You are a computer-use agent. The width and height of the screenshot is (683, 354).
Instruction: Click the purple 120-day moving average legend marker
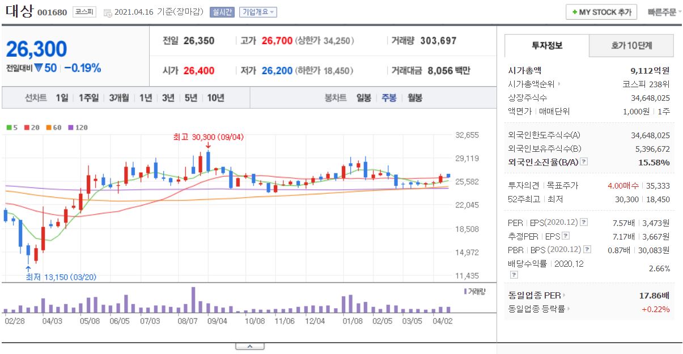coord(71,127)
